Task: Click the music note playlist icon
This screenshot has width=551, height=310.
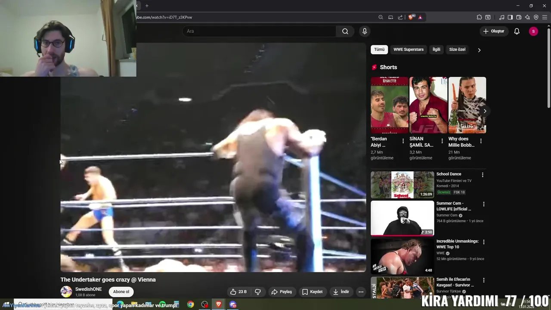Action: point(501,17)
